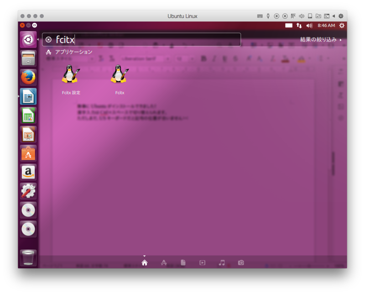Viewport: 365px width, 294px height.
Task: Click the first disc drive icon in launcher
Action: click(x=28, y=210)
